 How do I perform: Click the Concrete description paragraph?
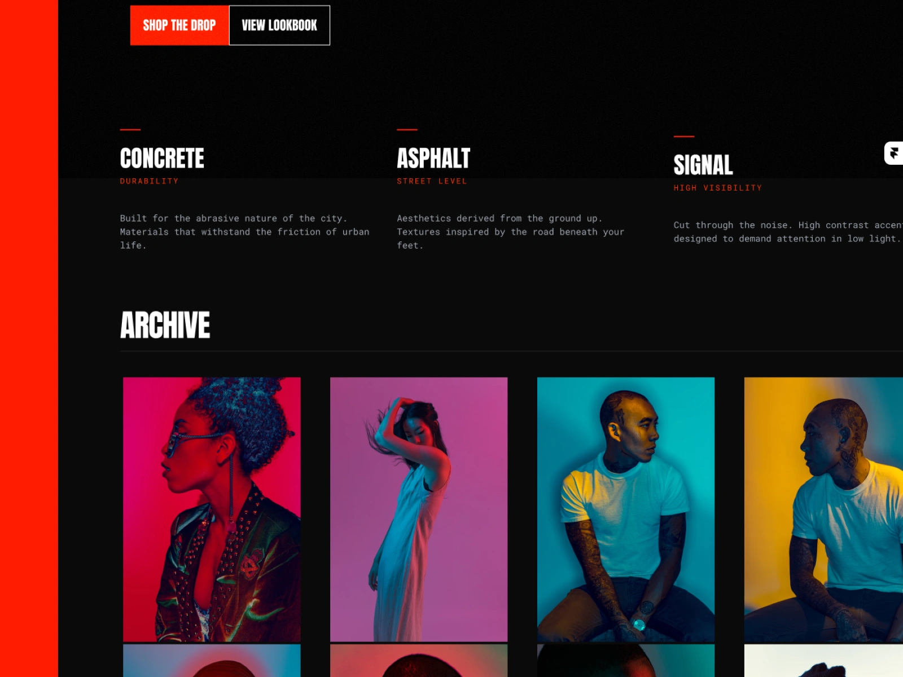[245, 232]
